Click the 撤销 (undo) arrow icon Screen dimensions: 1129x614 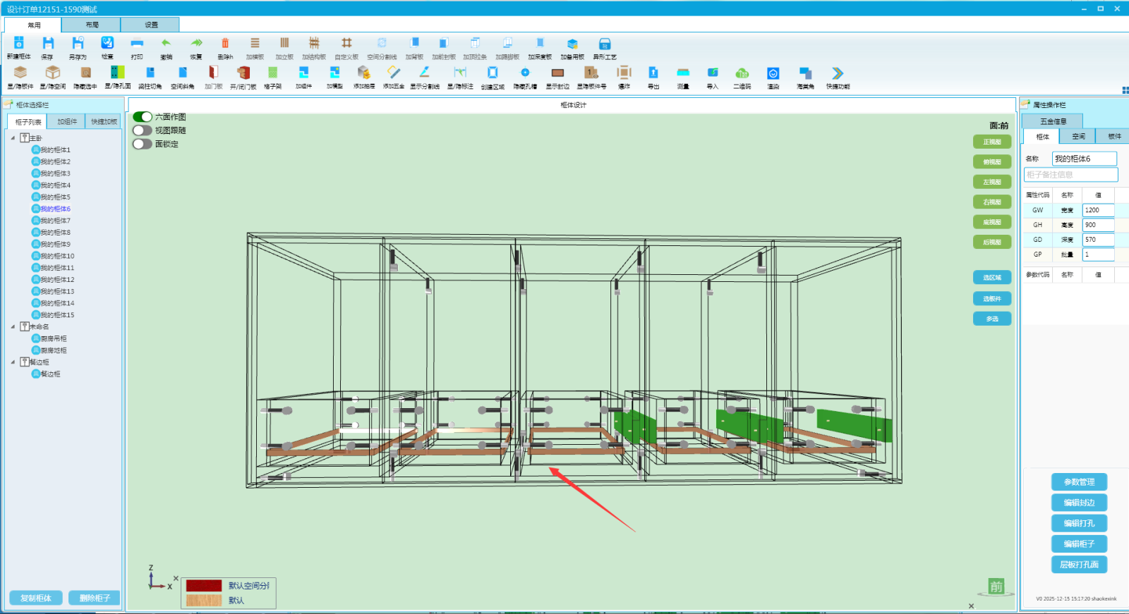(x=166, y=44)
